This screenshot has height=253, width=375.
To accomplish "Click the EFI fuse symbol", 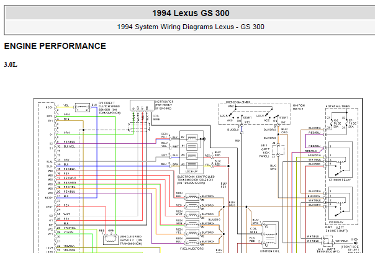I will (x=346, y=122).
